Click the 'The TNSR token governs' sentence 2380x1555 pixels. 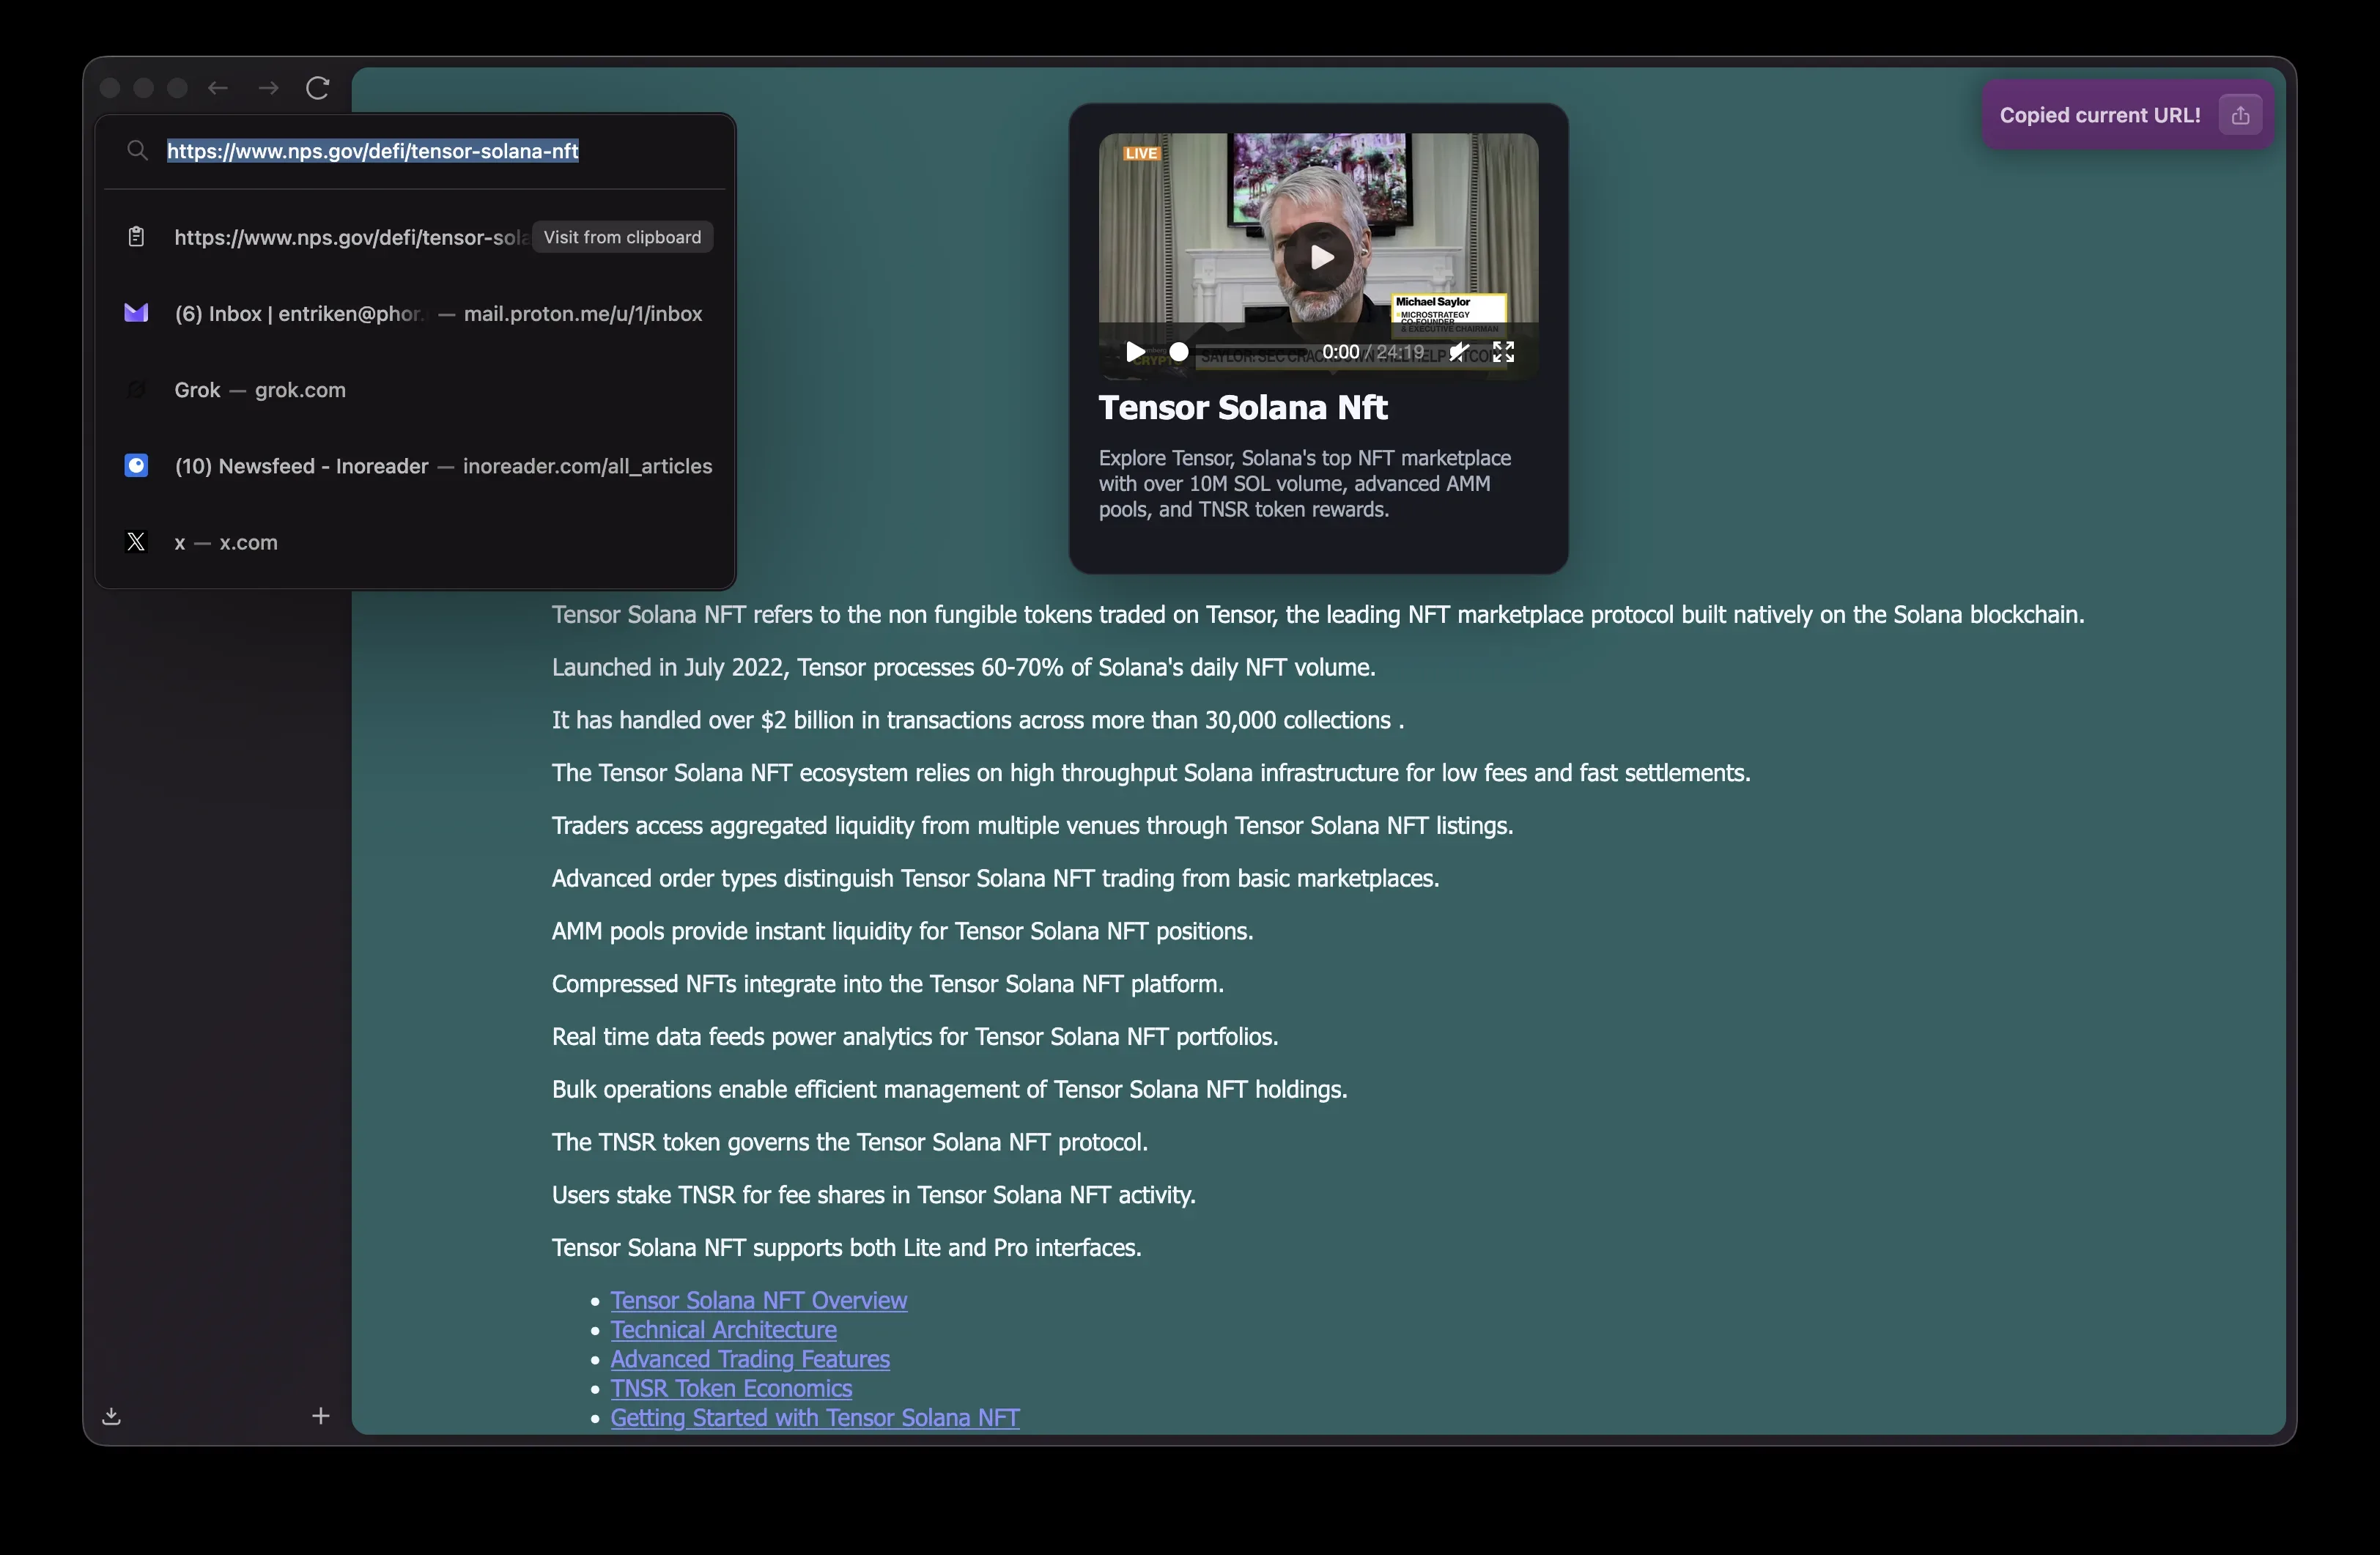click(x=850, y=1142)
